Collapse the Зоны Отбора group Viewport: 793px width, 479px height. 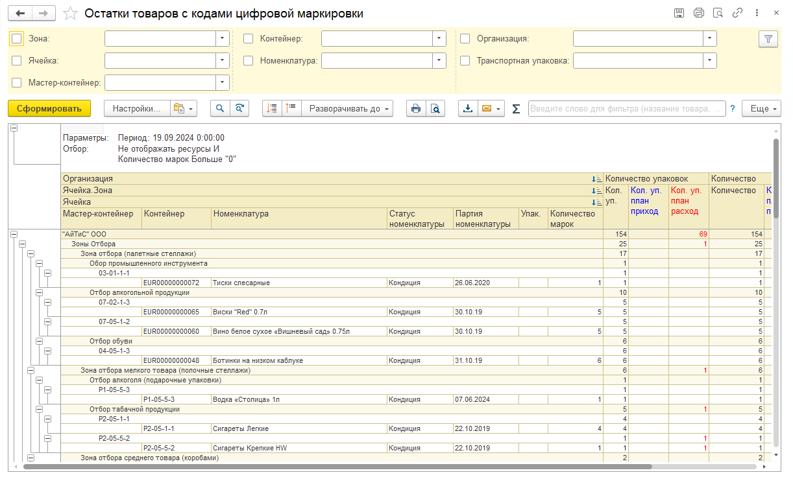coord(23,244)
